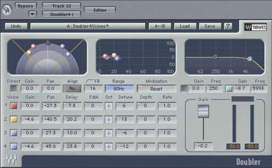Click the plug-in logo icon beside Bypass

[7, 10]
